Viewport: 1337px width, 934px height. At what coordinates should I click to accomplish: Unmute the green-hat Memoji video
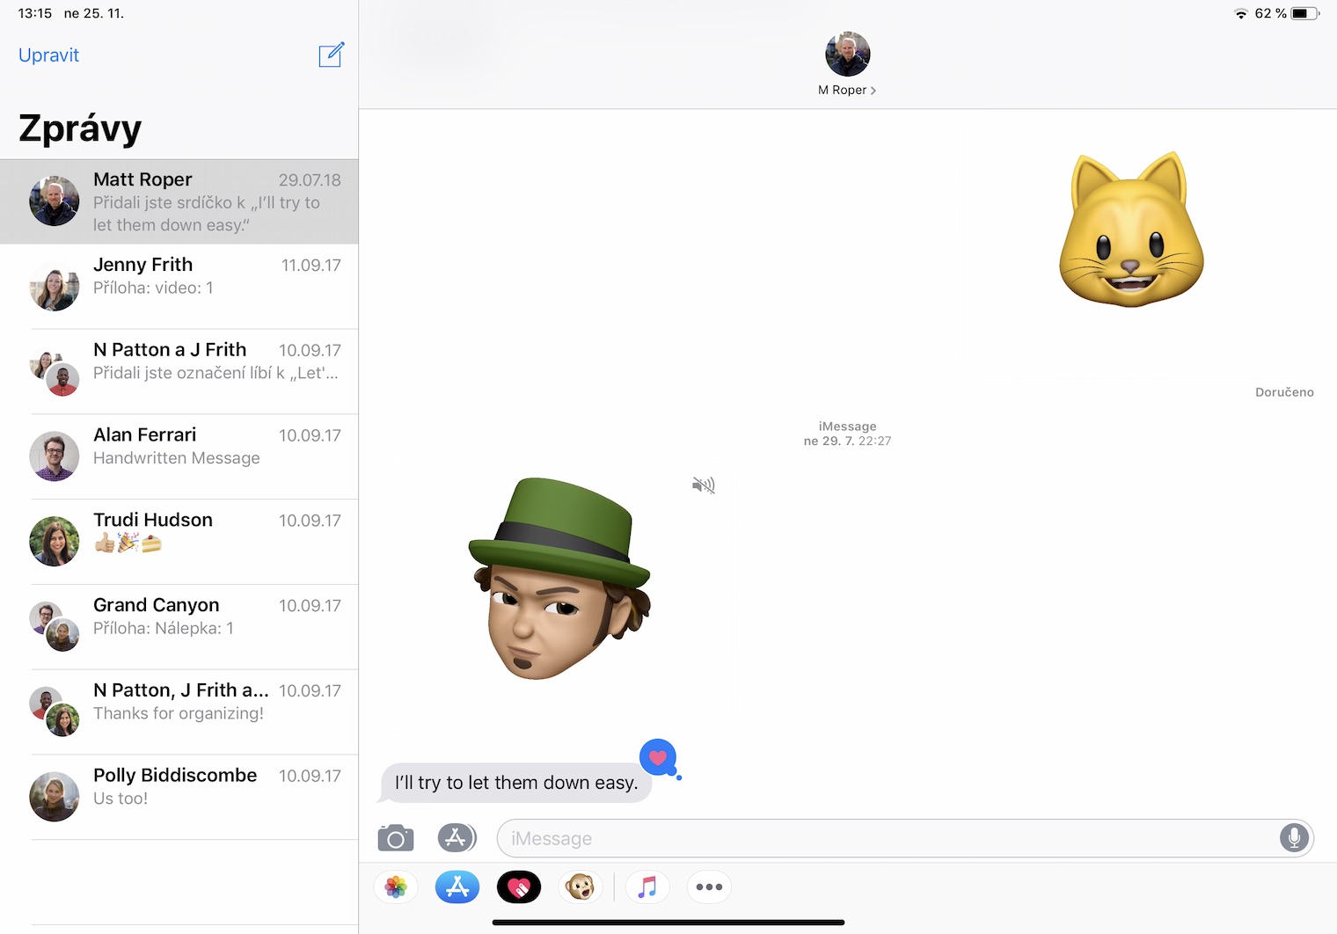tap(703, 485)
